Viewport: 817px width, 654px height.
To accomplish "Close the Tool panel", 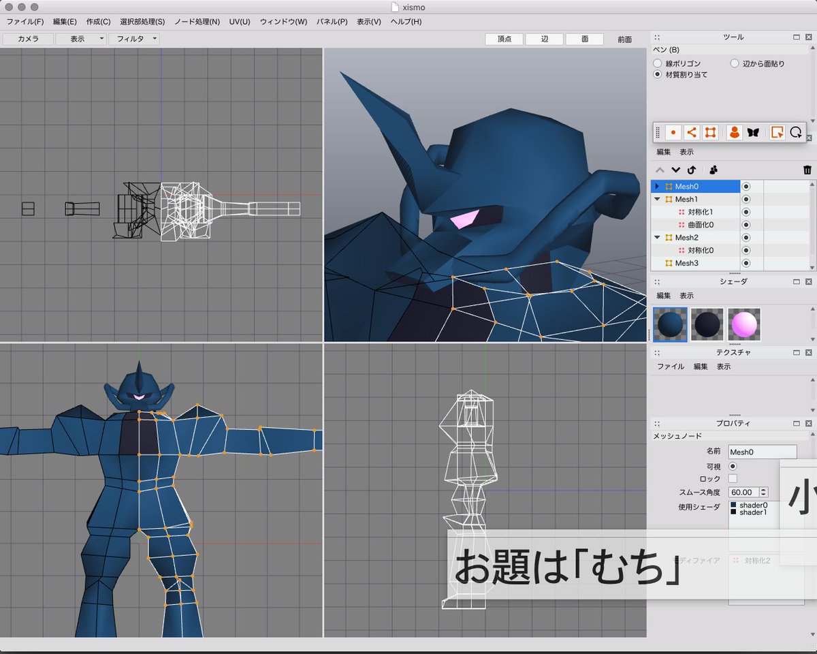I will (808, 37).
